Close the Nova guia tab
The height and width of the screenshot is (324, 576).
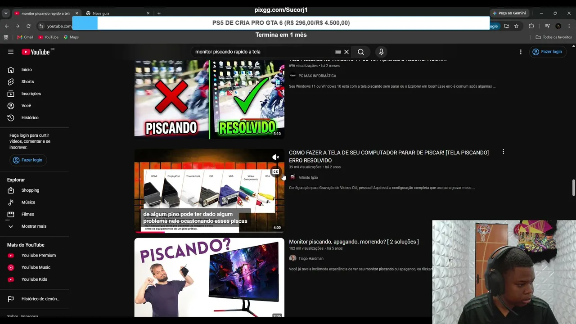click(148, 13)
